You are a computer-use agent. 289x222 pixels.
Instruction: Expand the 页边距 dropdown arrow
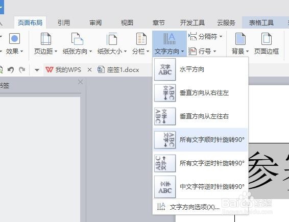(x=56, y=51)
